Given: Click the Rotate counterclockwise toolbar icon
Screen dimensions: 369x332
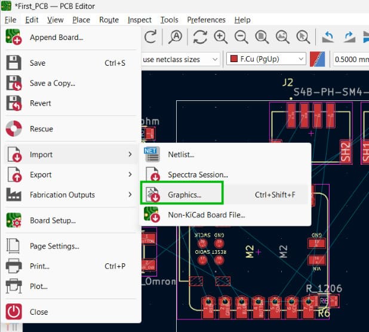Looking at the screenshot, I should (328, 37).
